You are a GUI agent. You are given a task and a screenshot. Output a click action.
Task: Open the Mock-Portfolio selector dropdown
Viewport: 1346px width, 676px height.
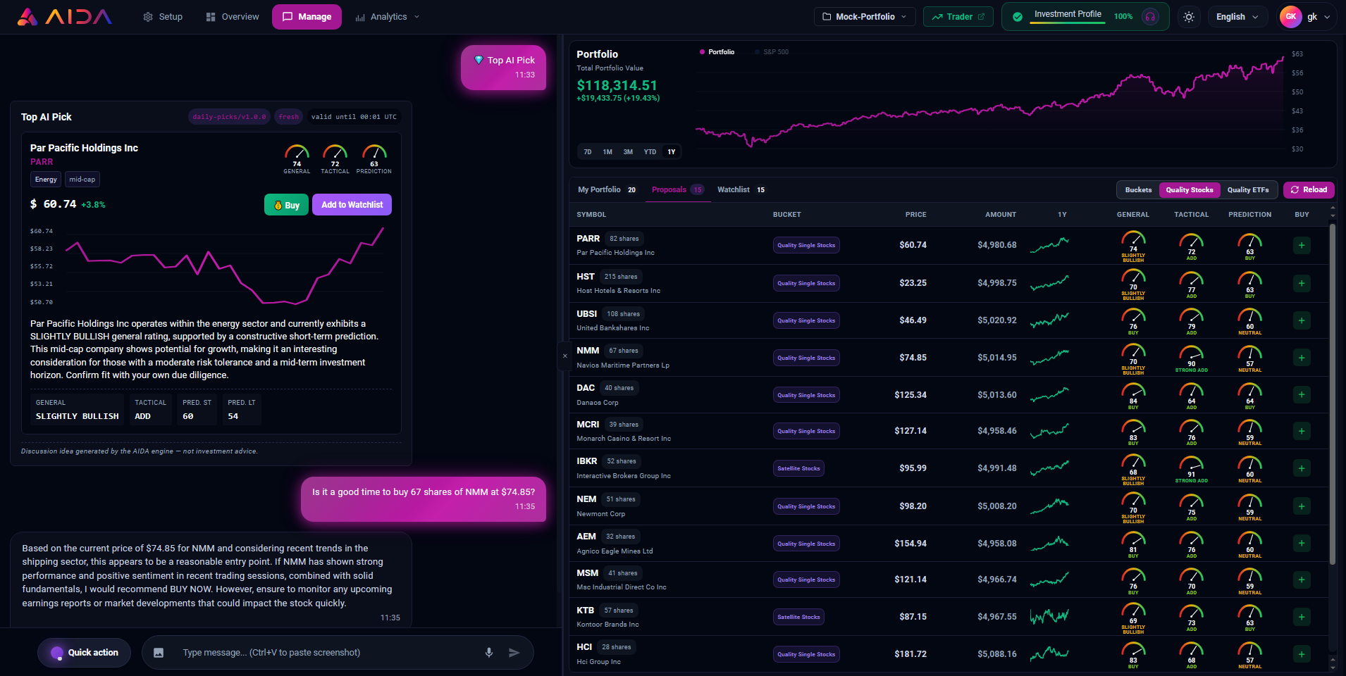tap(865, 17)
